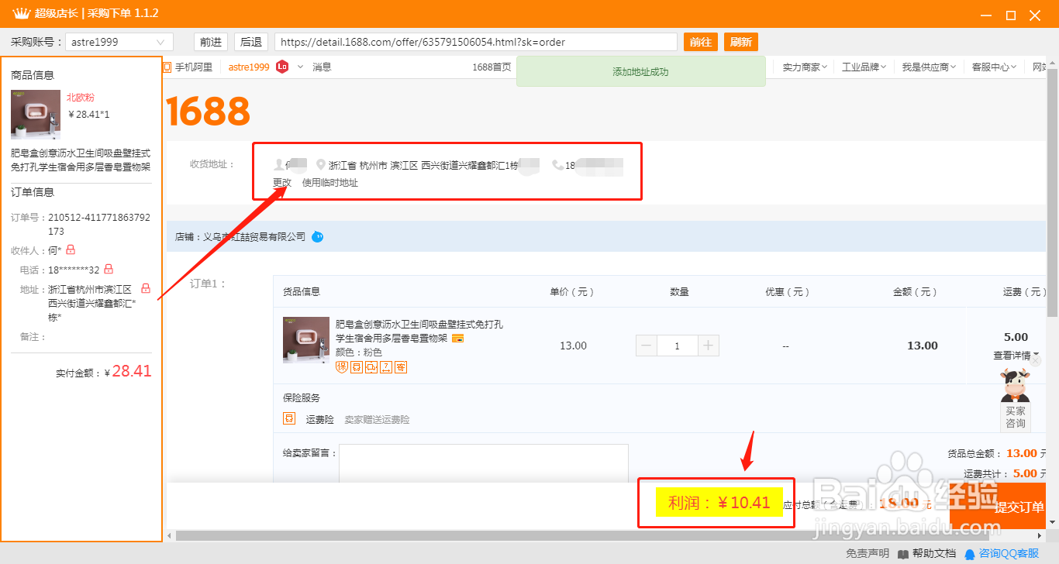This screenshot has width=1059, height=564.
Task: Click the third service badge icon under 颜色
Action: [x=371, y=367]
